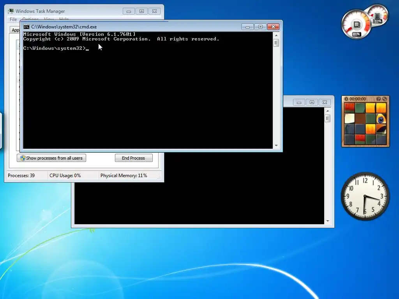Minimize the Windows Task Manager window
Screen dimensions: 399x299
click(129, 11)
